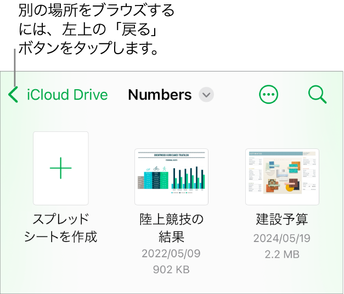
Task: Open the 陸上競技の結果 spreadsheet thumbnail
Action: [171, 177]
